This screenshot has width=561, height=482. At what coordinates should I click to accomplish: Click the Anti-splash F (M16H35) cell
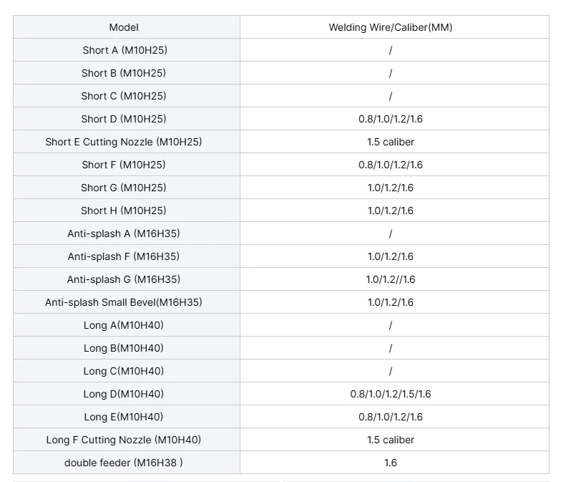[127, 256]
